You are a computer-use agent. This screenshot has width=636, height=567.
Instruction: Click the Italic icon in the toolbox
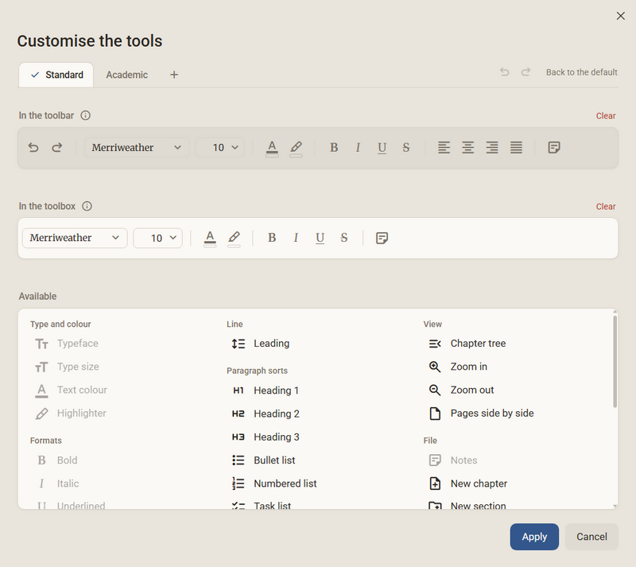point(296,238)
